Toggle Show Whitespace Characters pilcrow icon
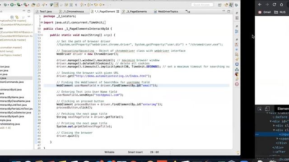The height and width of the screenshot is (162, 289). coord(76,5)
